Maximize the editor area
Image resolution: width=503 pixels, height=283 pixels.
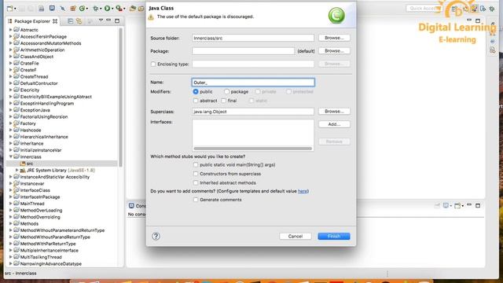click(x=478, y=21)
